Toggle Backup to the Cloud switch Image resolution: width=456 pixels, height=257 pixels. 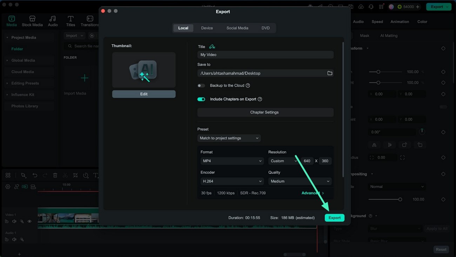click(201, 86)
